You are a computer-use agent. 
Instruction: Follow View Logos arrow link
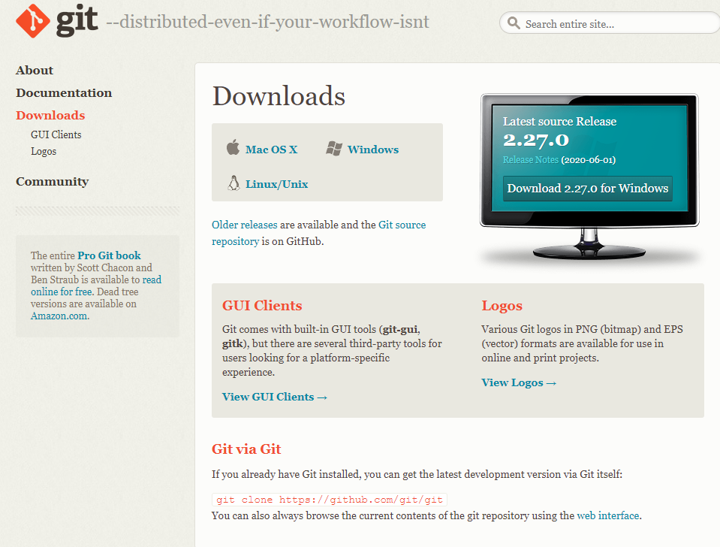coord(519,382)
